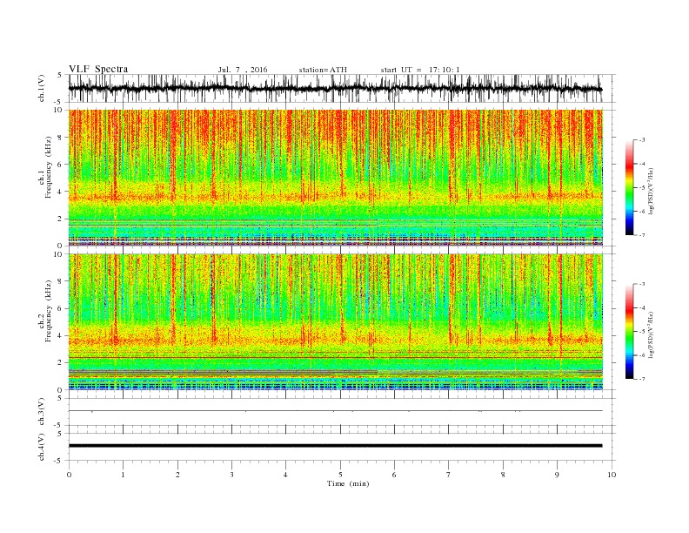
Task: Click the thick ch.4 voltage trace
Action: [335, 446]
